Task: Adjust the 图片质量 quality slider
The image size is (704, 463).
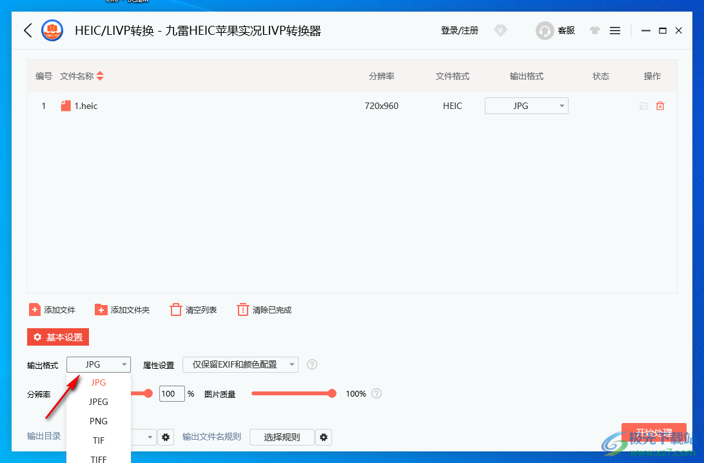Action: (x=293, y=393)
